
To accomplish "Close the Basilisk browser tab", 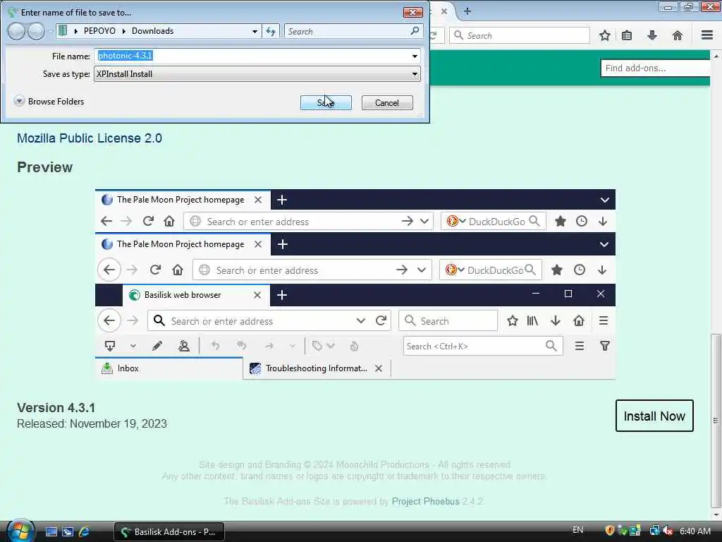I will pyautogui.click(x=444, y=11).
